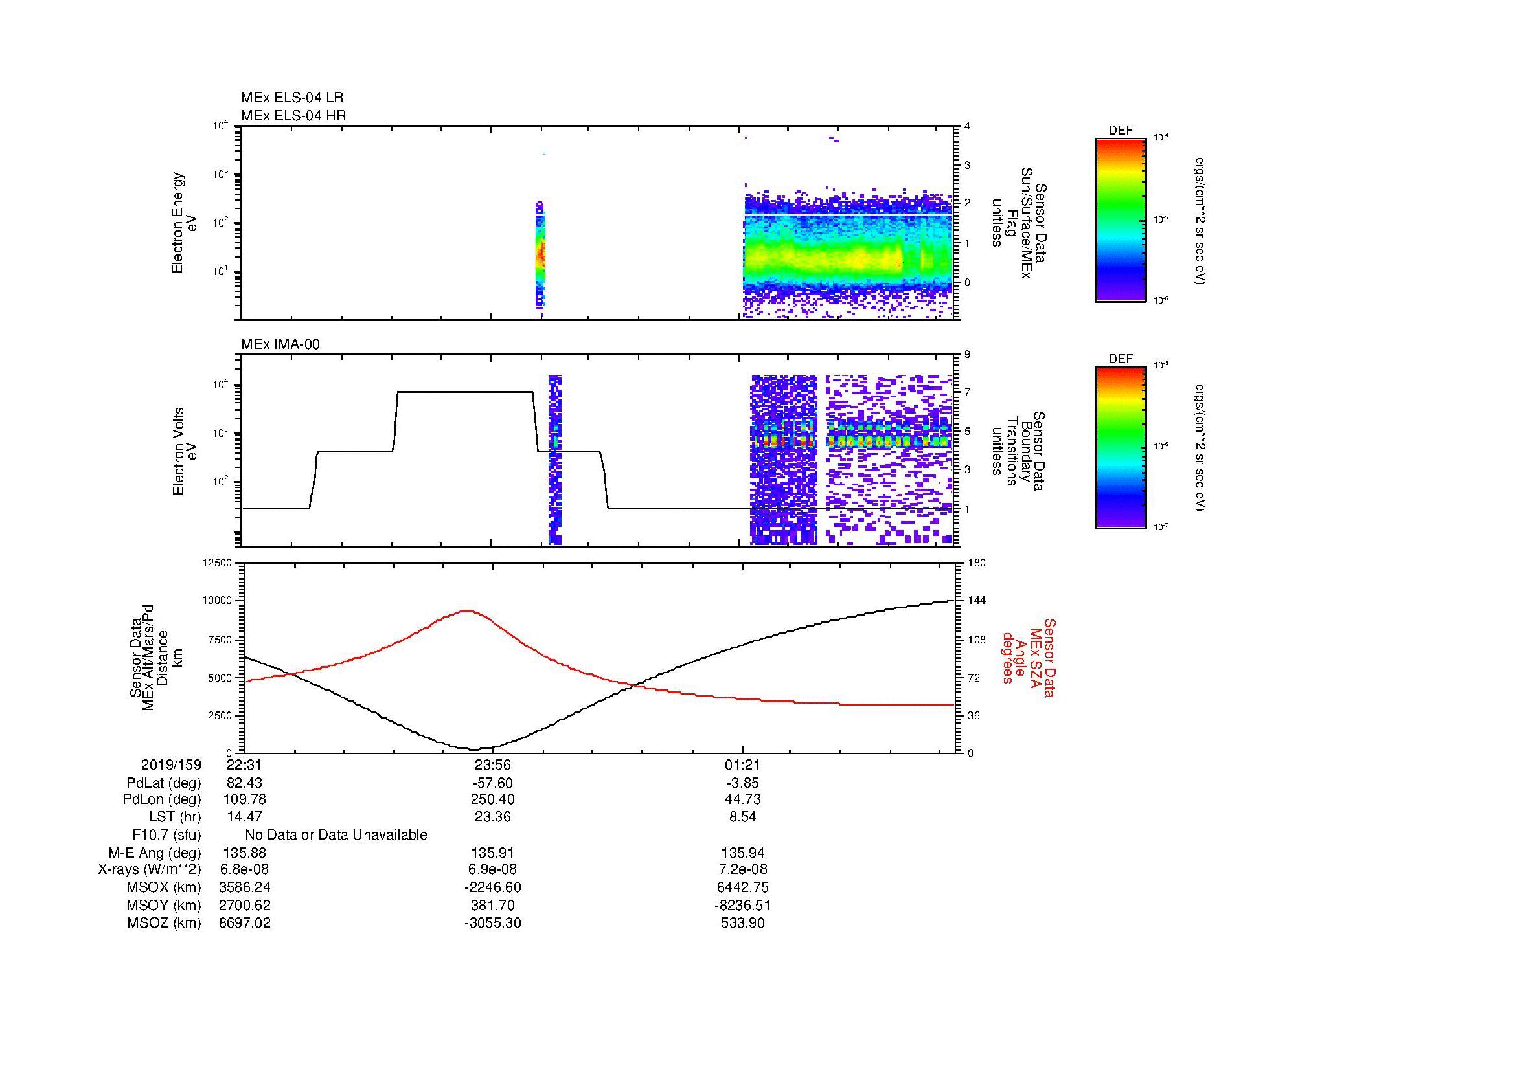Screen dimensions: 1515x1070
Task: Click the M-E angle value '135.94'
Action: click(x=743, y=853)
